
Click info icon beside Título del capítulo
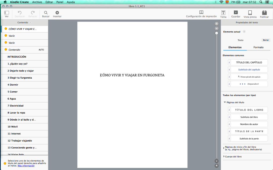tap(229, 62)
